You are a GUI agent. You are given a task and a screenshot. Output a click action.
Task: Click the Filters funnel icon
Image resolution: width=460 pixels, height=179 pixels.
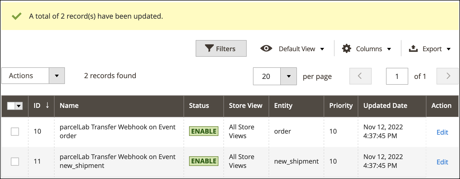pos(209,48)
